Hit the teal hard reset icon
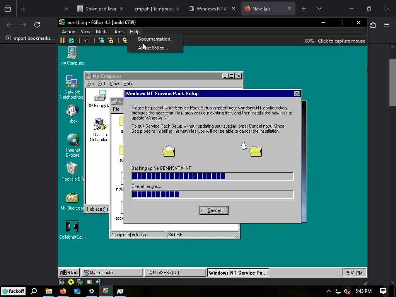The height and width of the screenshot is (297, 396). [x=72, y=40]
